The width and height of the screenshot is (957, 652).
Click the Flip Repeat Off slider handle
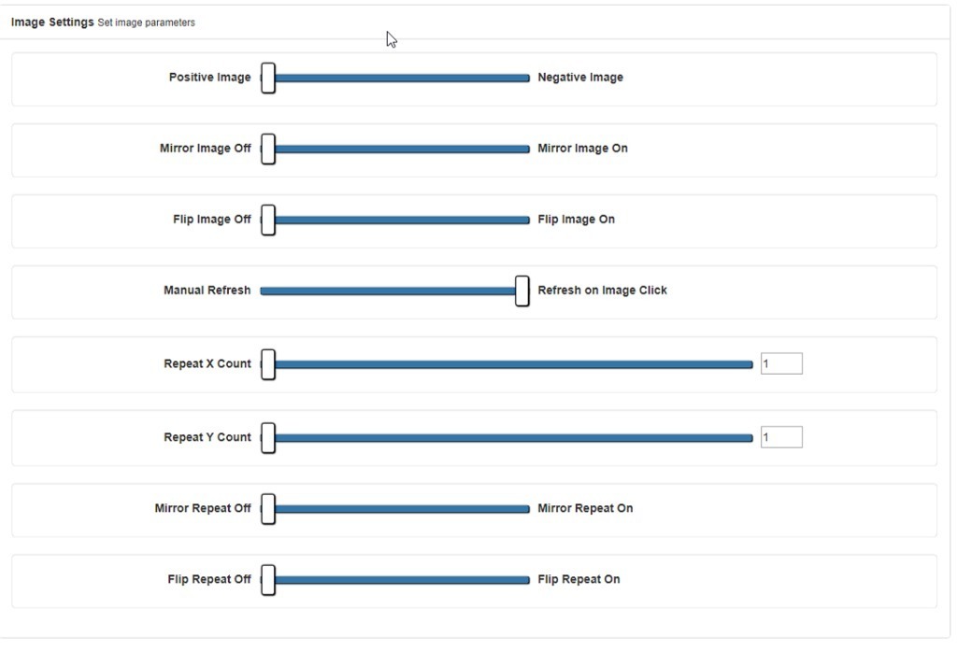[268, 579]
